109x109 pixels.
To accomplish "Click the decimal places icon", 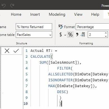I will (x=83, y=34).
